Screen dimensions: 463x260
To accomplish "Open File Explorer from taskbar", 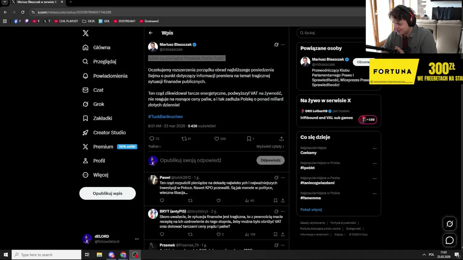I will 99,255.
